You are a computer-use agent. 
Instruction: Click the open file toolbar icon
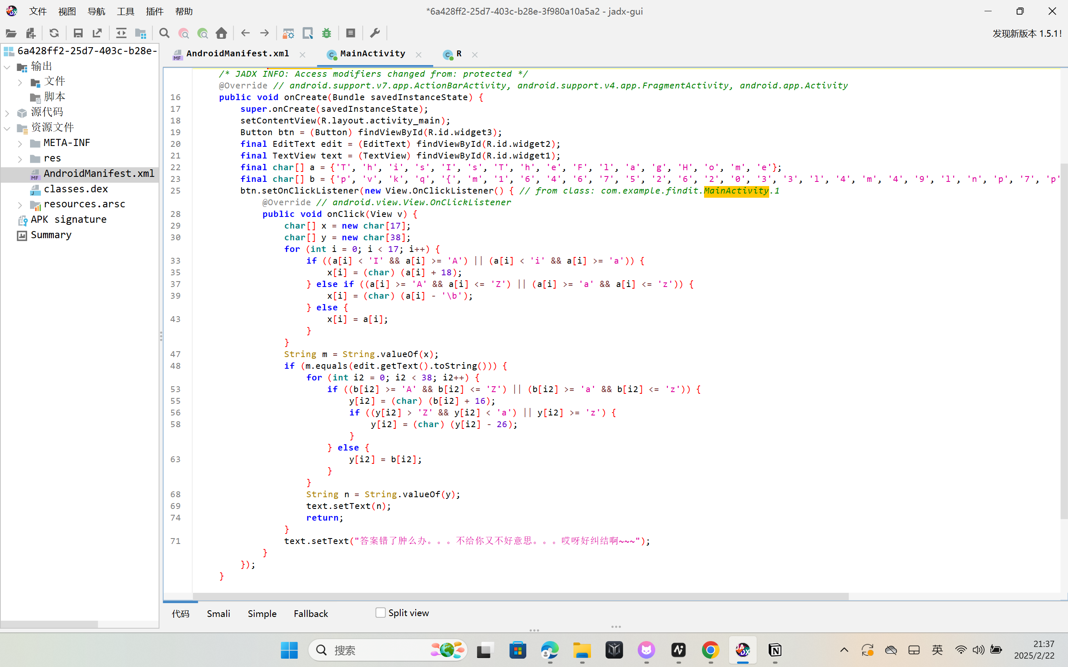(11, 33)
